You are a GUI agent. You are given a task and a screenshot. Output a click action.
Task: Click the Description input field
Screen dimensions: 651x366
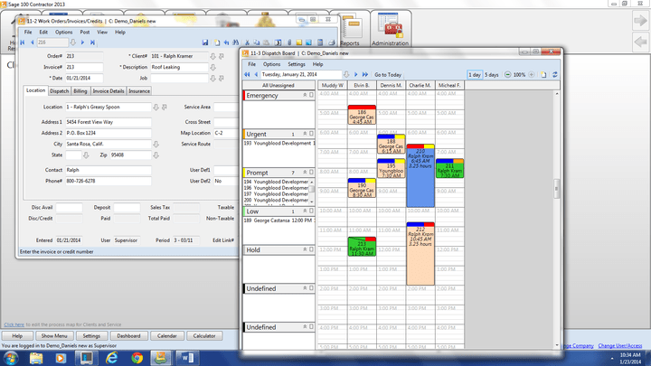pyautogui.click(x=177, y=66)
